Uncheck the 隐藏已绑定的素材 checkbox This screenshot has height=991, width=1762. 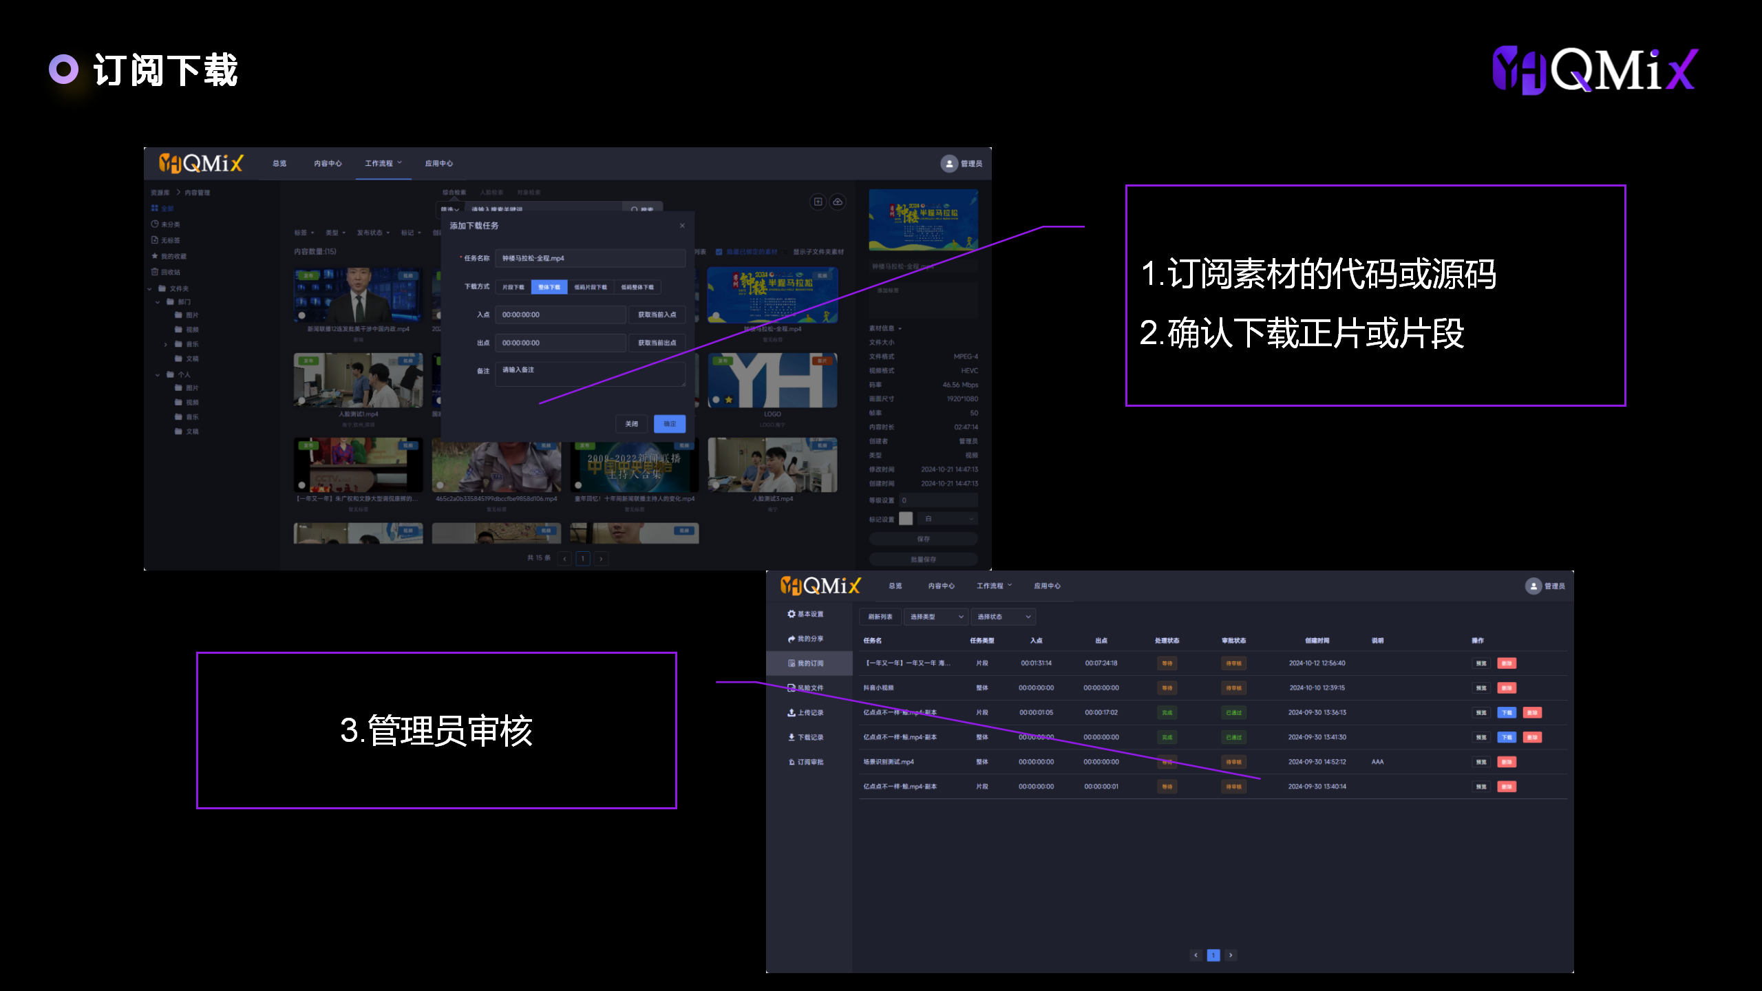click(719, 252)
